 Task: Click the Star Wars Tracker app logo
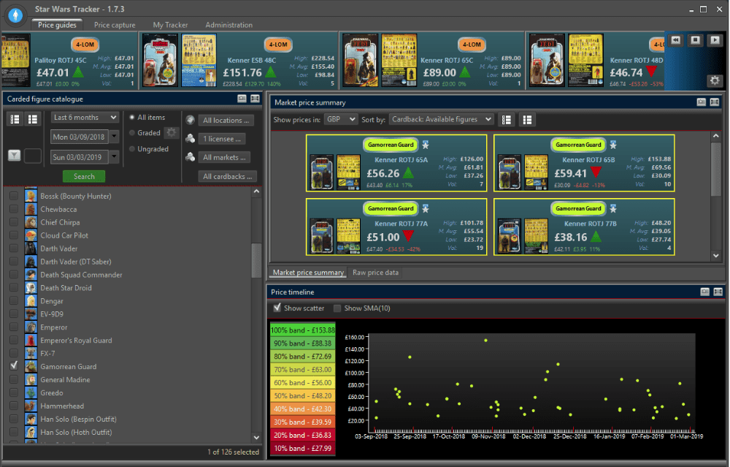tap(15, 15)
